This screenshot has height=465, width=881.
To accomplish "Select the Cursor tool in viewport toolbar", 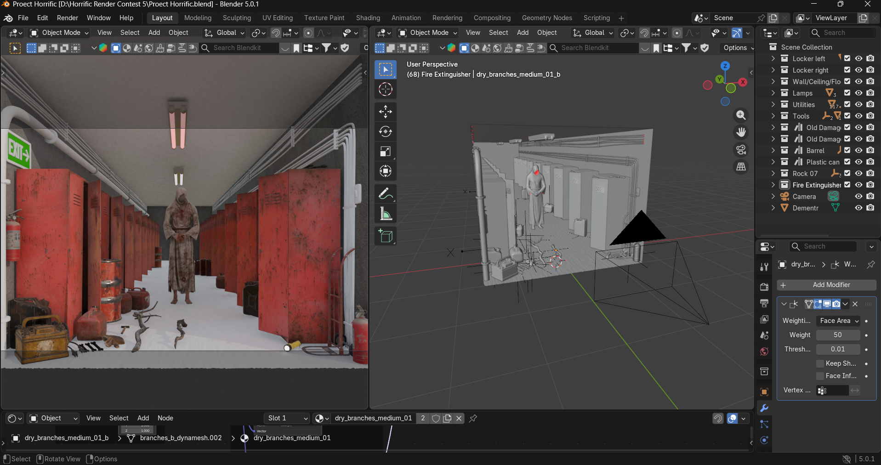I will tap(385, 89).
